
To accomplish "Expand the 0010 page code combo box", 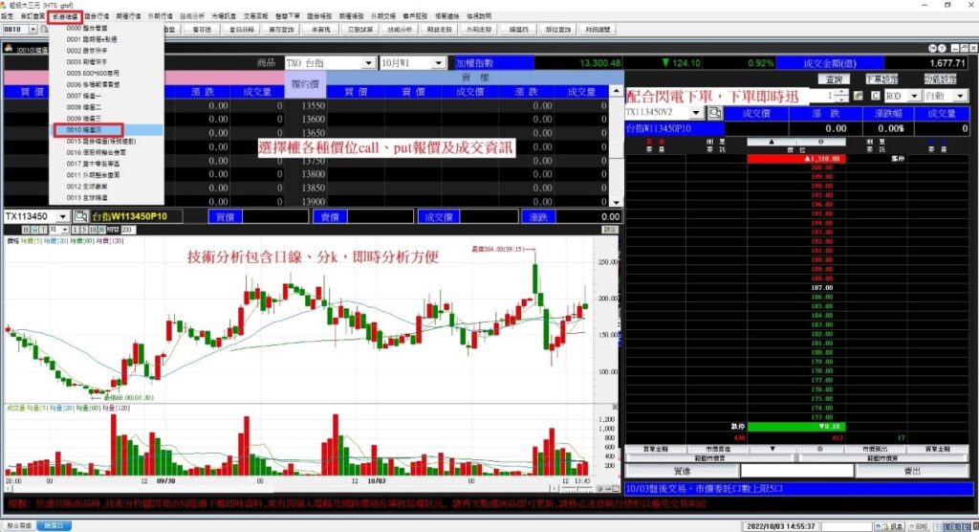I will tap(33, 30).
